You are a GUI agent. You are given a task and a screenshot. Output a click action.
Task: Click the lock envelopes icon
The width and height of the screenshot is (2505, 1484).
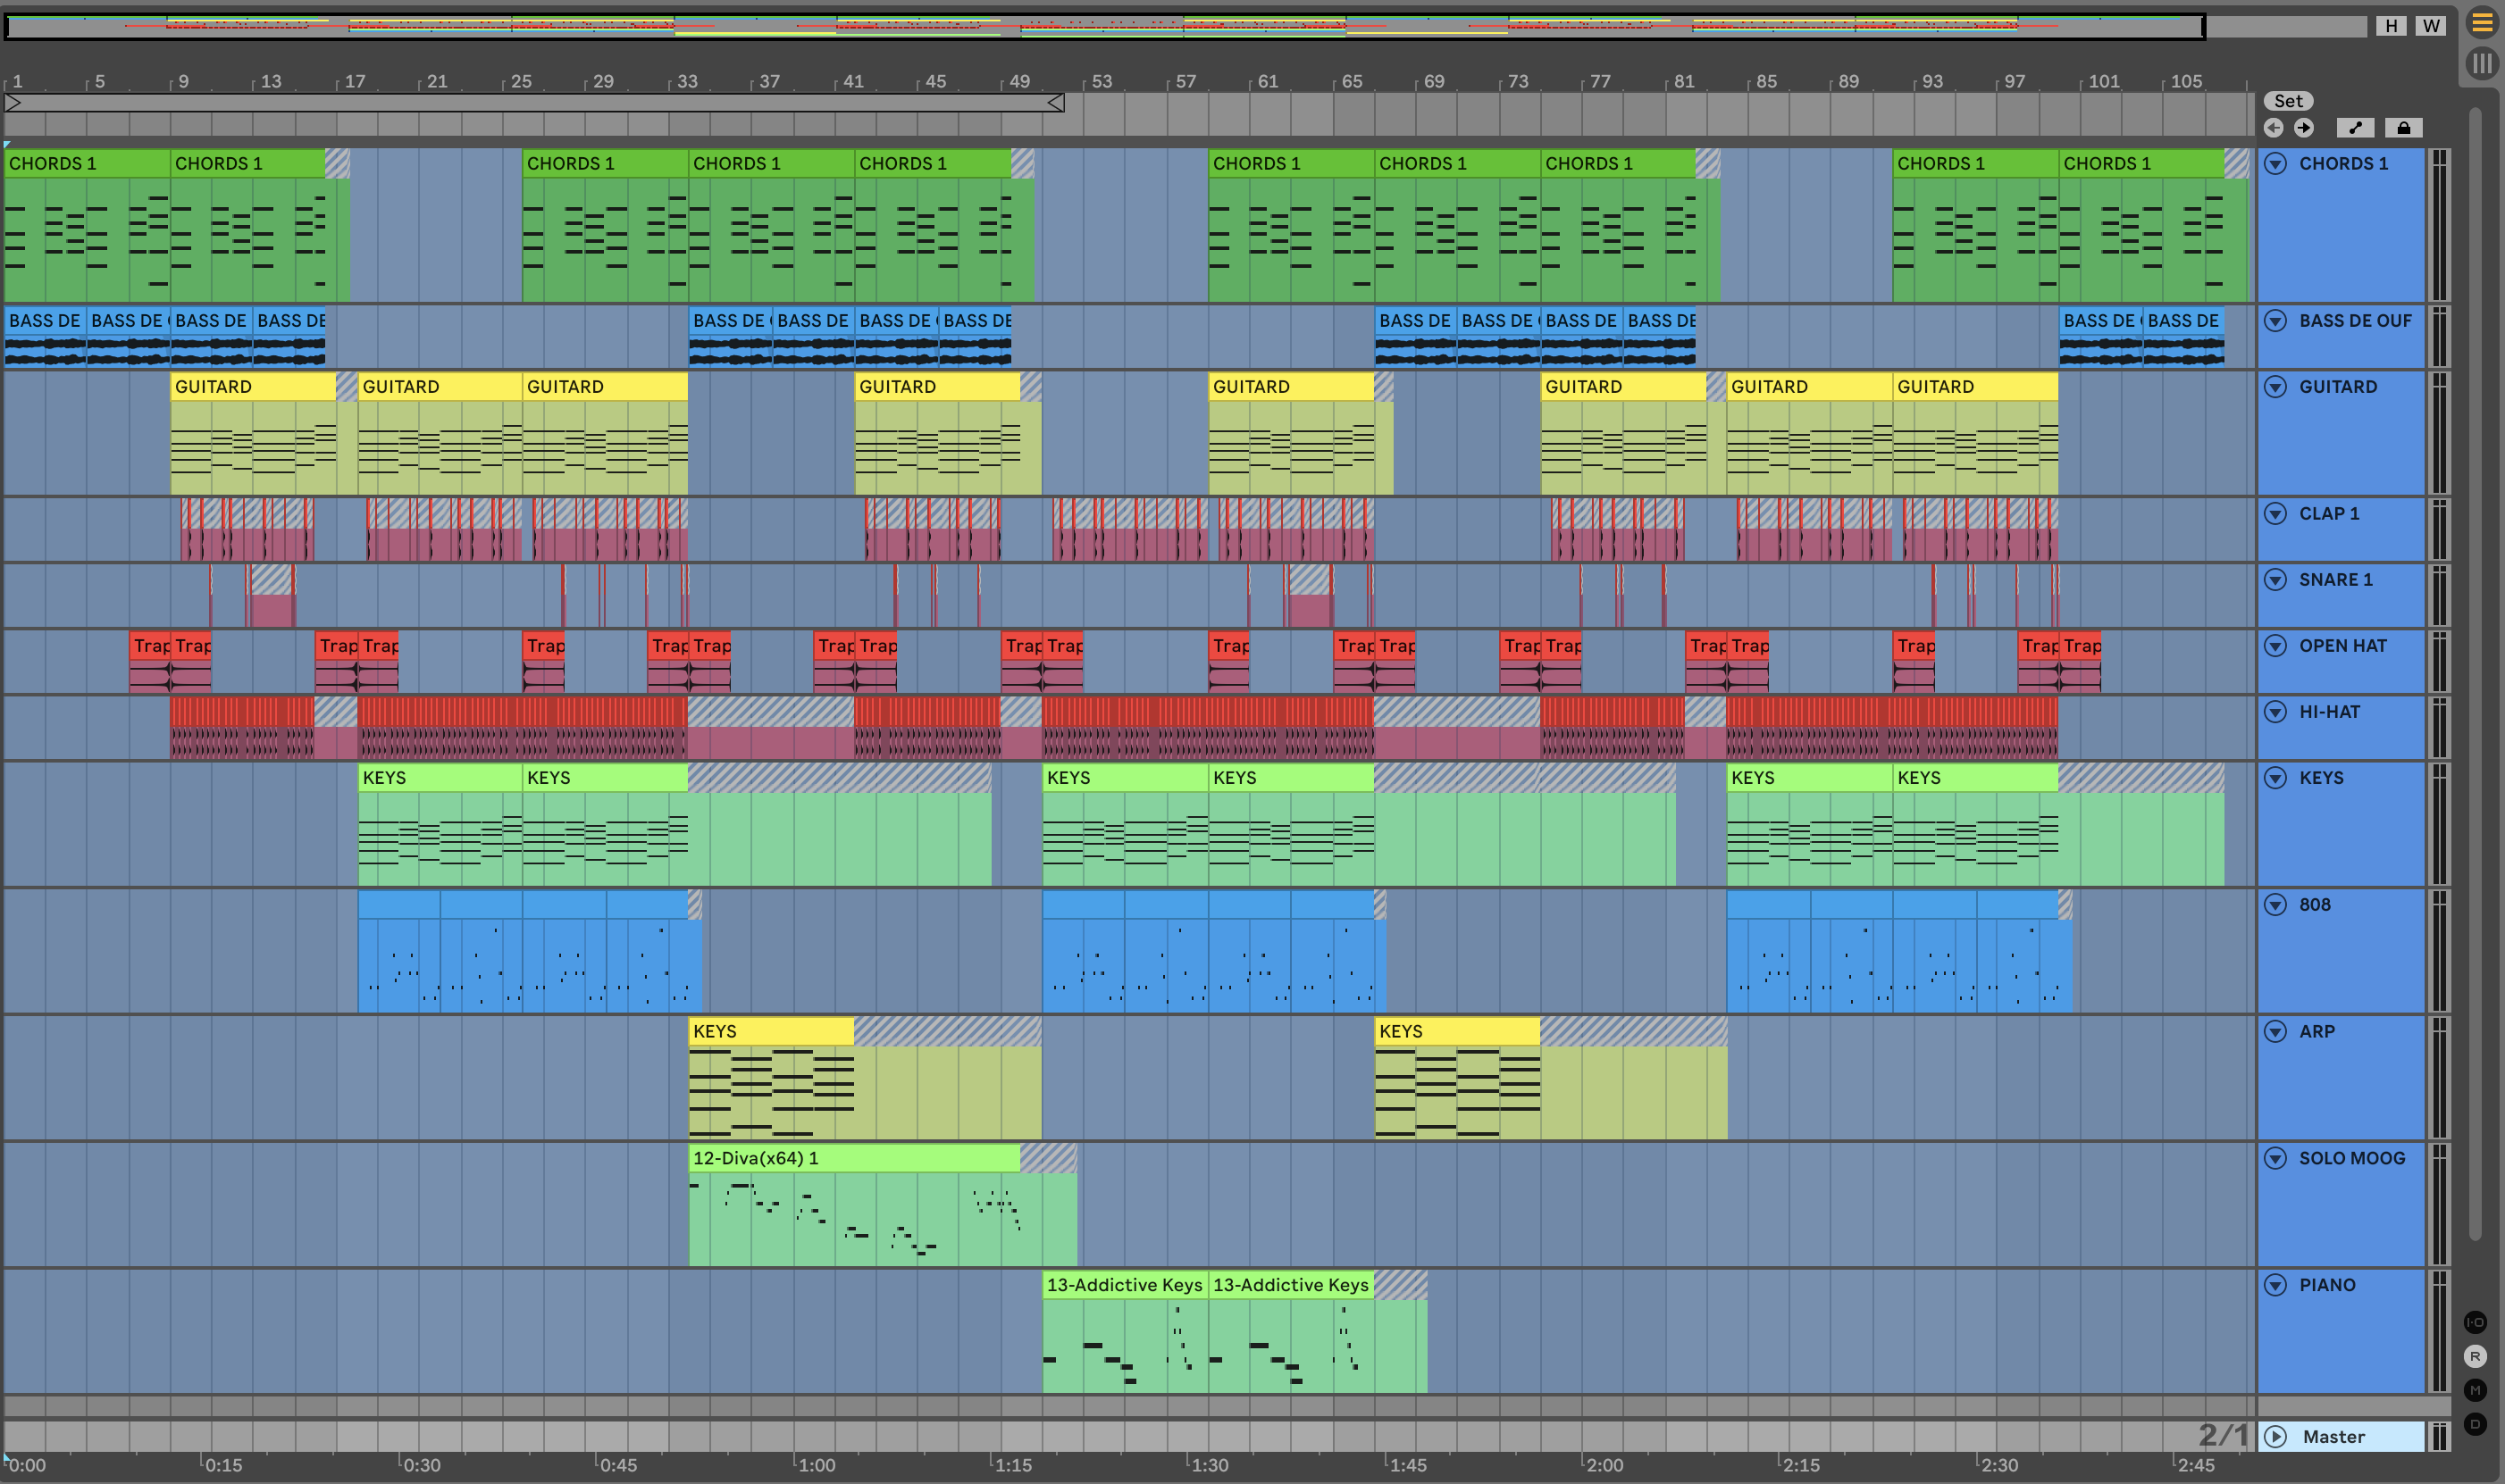click(2403, 128)
